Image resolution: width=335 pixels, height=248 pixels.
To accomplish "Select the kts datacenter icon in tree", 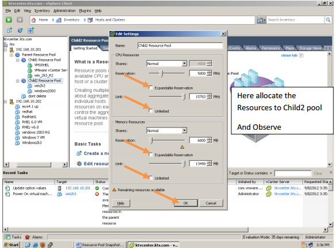I will (6, 44).
